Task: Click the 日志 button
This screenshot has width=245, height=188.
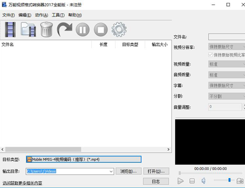Action: point(156,181)
